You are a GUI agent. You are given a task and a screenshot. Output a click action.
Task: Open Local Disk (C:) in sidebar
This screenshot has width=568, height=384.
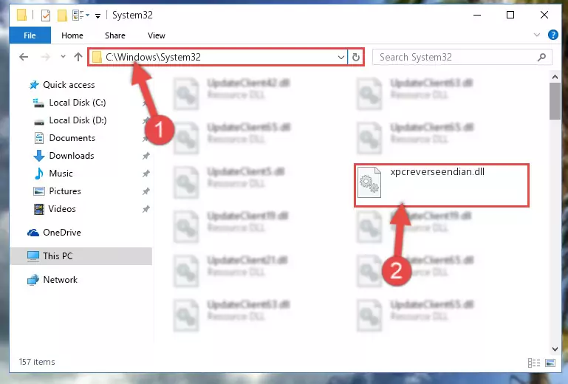(x=78, y=103)
